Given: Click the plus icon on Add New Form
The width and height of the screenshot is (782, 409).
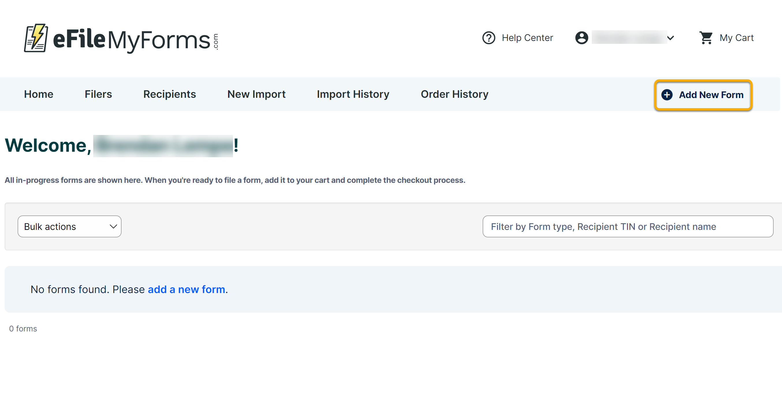Looking at the screenshot, I should [667, 95].
